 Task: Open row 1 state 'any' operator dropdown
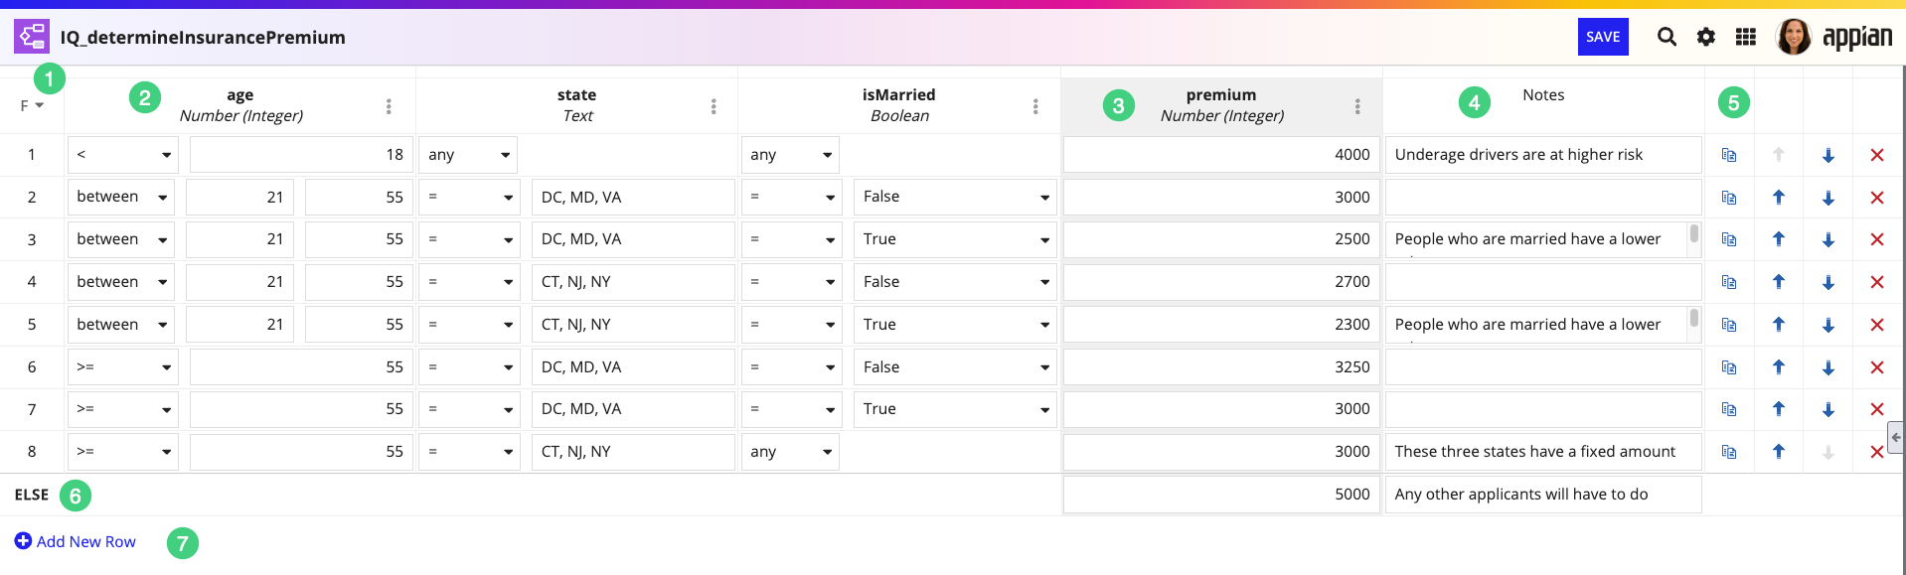tap(468, 155)
